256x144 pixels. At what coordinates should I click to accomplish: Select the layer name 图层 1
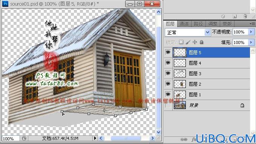pos(195,94)
